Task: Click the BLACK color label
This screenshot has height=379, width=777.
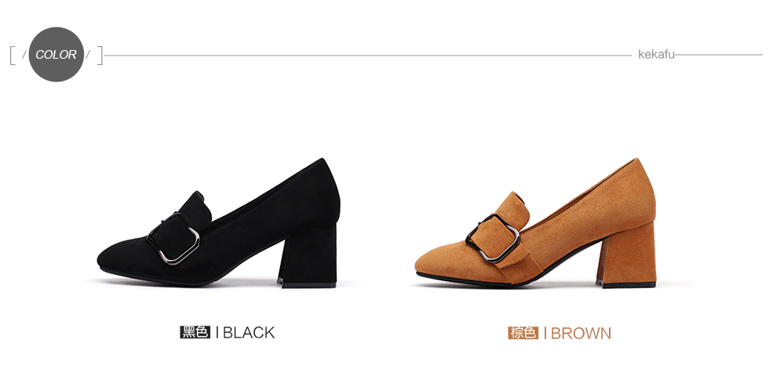Action: (x=249, y=333)
